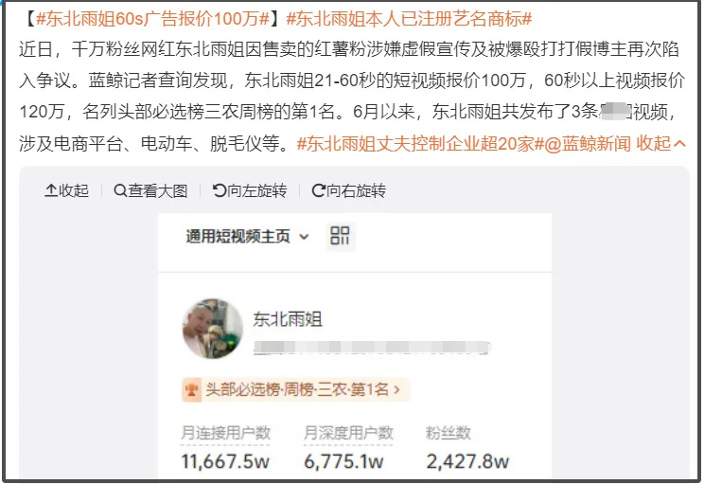Expand the 通用短视频主页 dropdown
Screen dimensions: 704x484
[247, 237]
